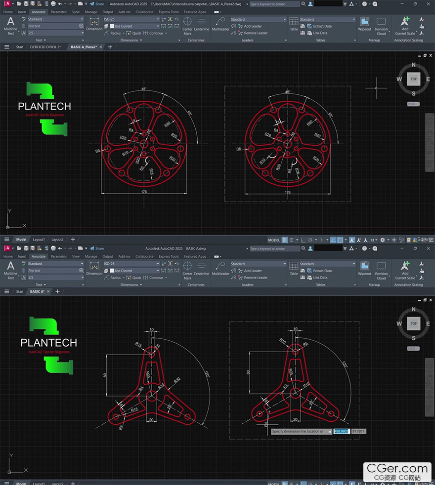The height and width of the screenshot is (485, 435).
Task: Toggle snap mode in top status bar
Action: tap(291, 240)
